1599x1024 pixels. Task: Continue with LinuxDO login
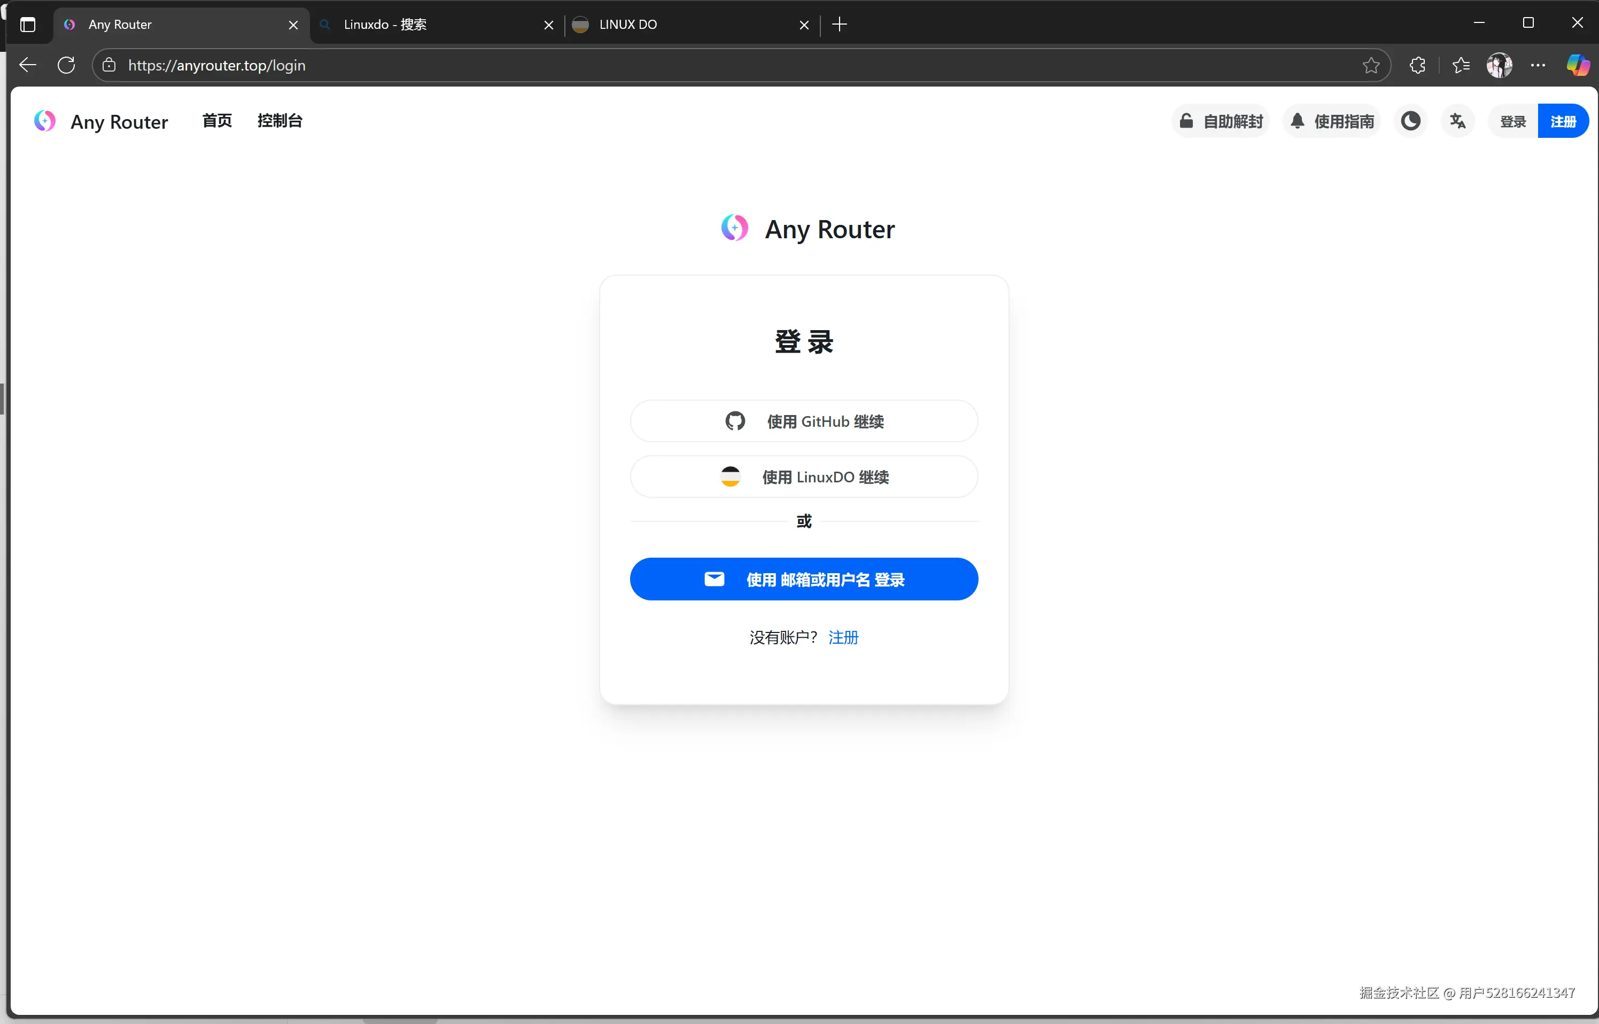803,477
